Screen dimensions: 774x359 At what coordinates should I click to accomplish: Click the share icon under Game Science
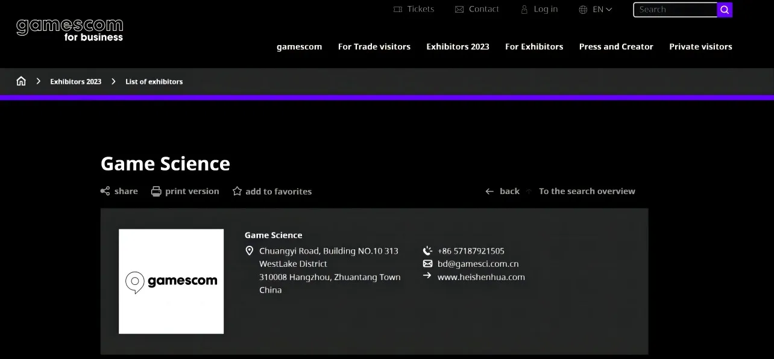[x=105, y=191]
